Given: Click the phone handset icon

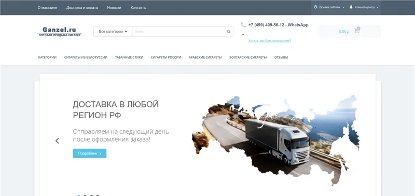Looking at the screenshot, I should 243,24.
